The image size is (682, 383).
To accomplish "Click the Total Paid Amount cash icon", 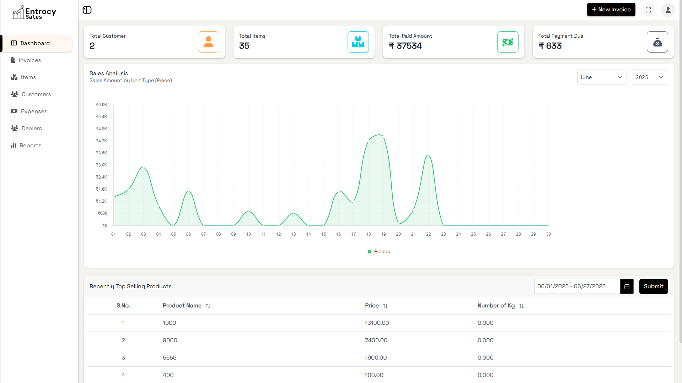I will pos(508,42).
